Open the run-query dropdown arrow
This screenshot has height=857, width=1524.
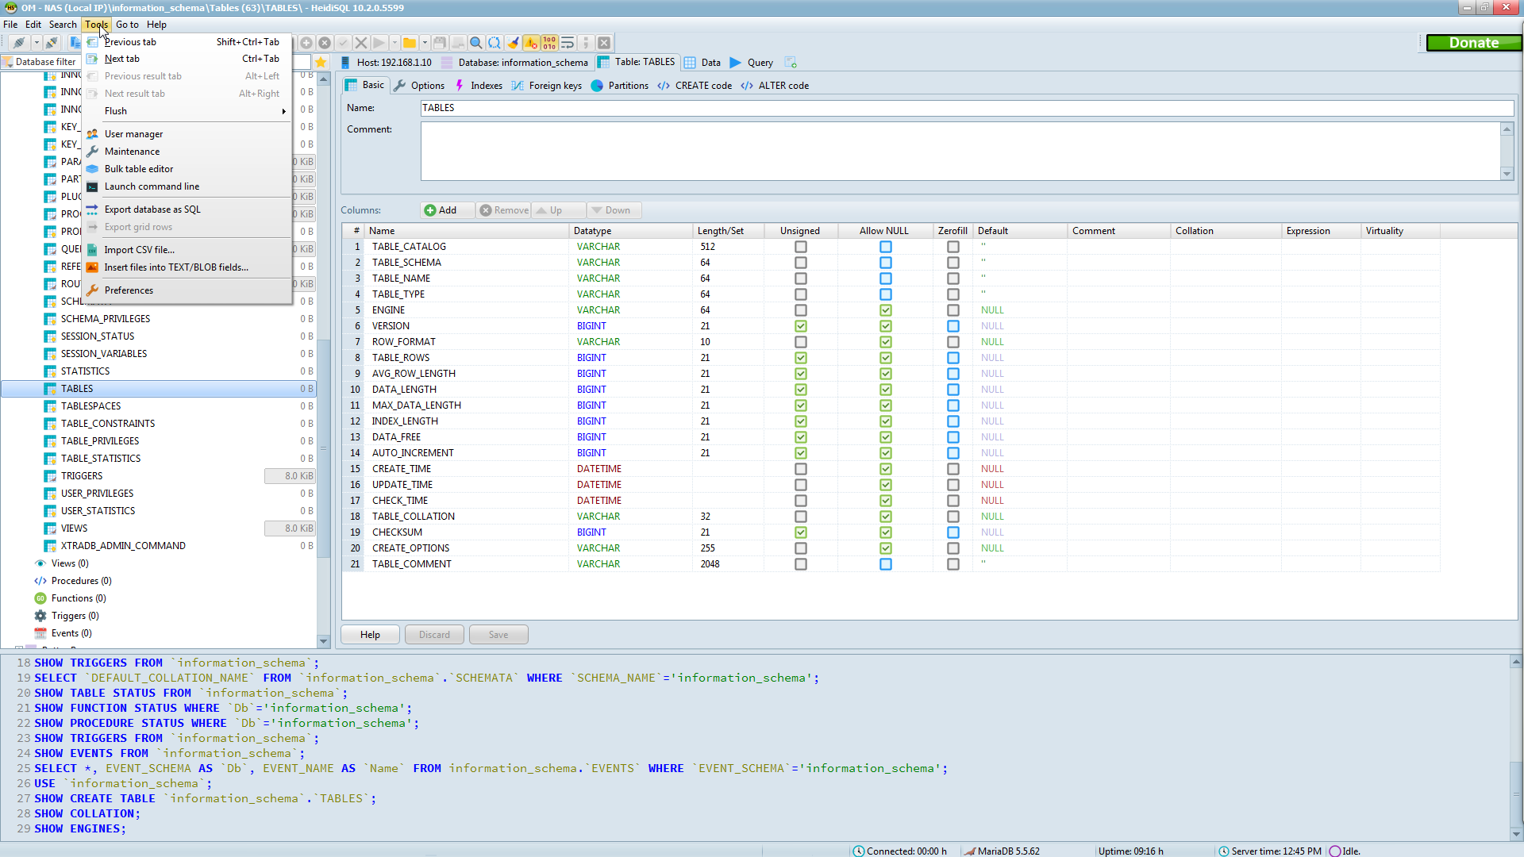394,43
